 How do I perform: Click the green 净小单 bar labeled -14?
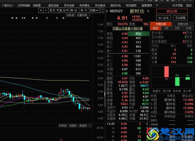click(188, 78)
